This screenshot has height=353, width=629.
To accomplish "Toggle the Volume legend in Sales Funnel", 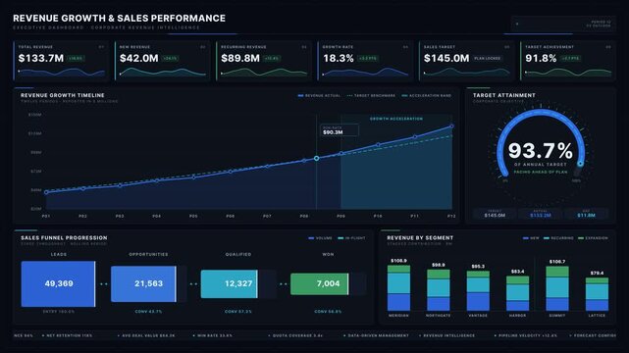I will point(320,238).
